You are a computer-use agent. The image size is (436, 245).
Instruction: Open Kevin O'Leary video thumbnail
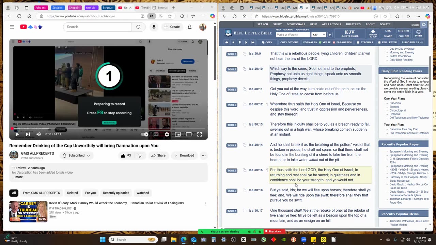28,211
